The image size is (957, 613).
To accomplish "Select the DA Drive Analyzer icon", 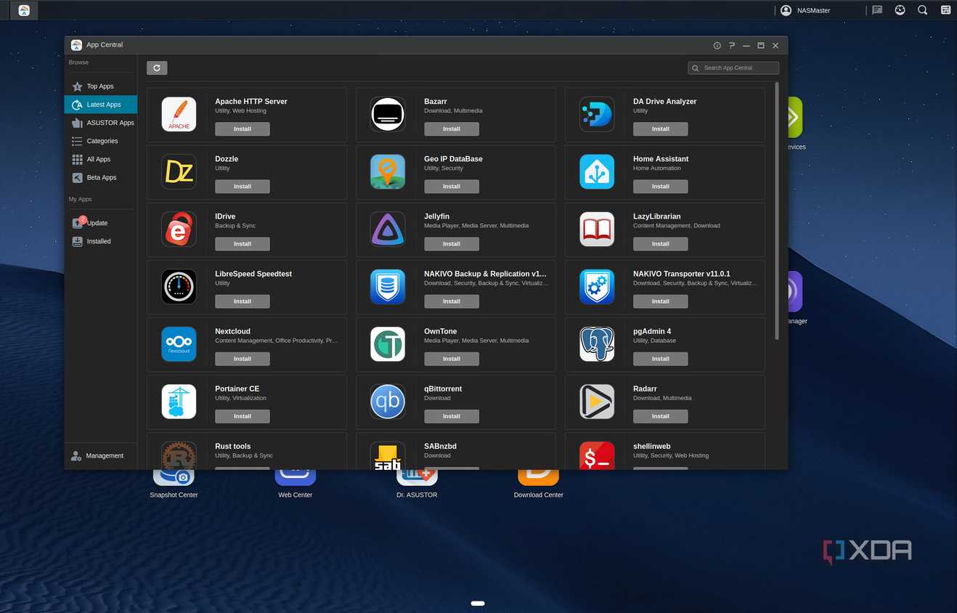I will (x=597, y=114).
